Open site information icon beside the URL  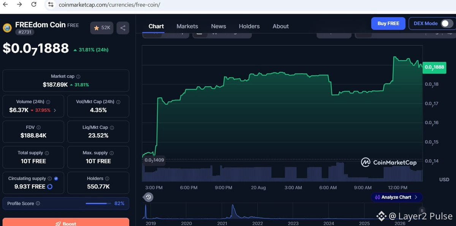51,5
